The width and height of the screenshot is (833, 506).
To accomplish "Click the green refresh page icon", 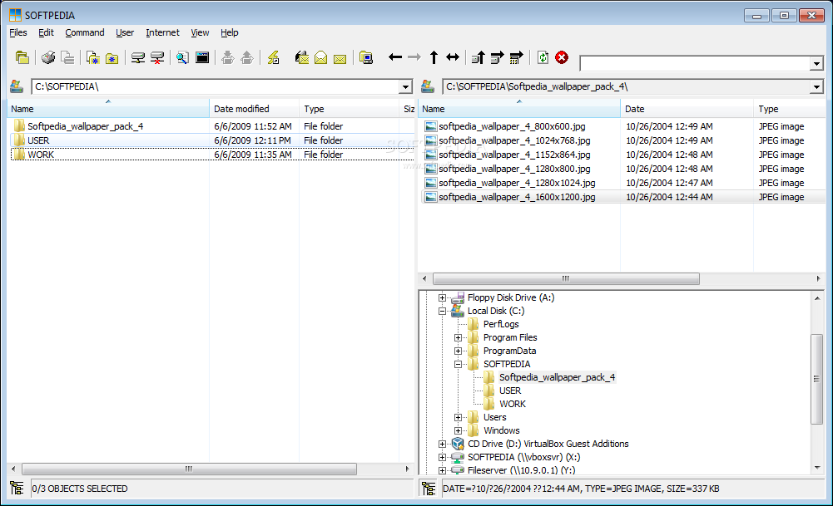I will [x=543, y=57].
